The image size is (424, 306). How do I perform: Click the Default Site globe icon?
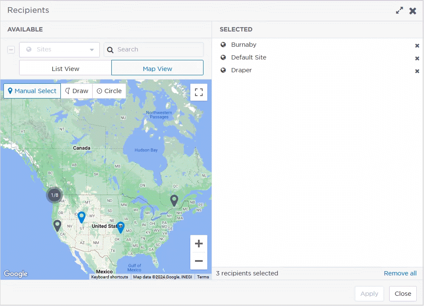(x=223, y=57)
